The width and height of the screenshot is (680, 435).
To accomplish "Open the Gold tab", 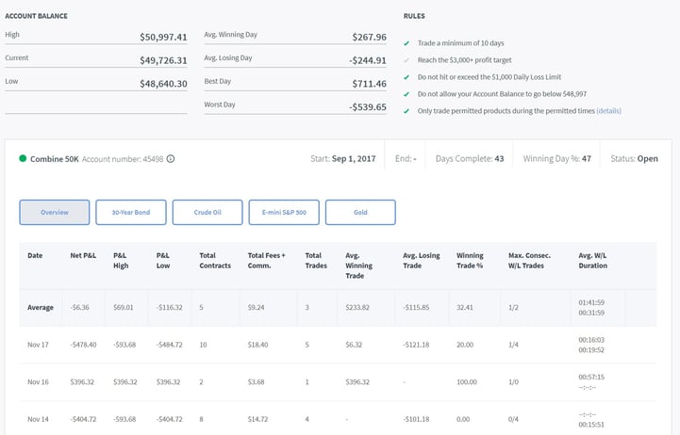I will 360,213.
